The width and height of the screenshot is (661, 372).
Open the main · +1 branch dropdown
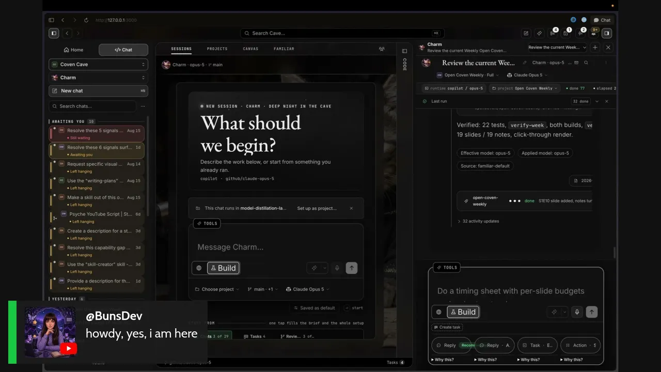click(x=263, y=289)
